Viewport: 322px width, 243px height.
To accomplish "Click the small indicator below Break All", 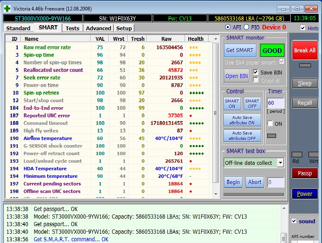I will (x=305, y=65).
